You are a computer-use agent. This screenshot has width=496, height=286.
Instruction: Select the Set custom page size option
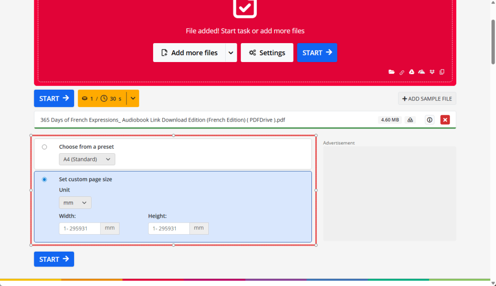44,179
